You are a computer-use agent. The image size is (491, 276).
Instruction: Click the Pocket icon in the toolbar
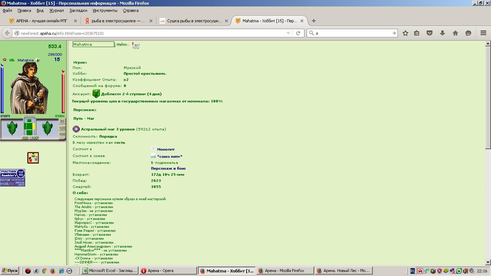point(430,33)
